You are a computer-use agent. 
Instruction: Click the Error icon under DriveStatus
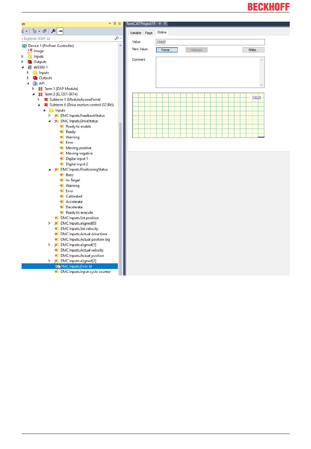click(x=62, y=142)
